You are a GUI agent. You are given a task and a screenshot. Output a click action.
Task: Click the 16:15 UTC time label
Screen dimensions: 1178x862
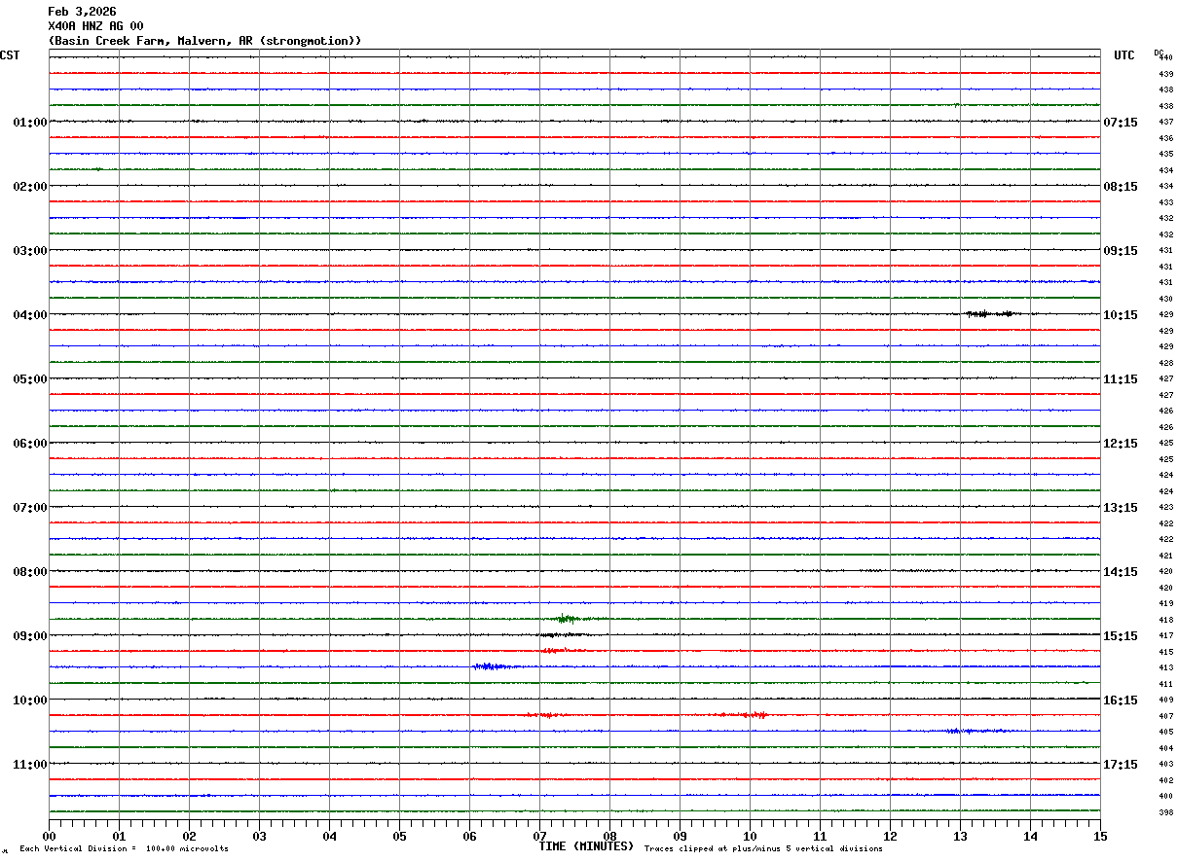[1120, 700]
